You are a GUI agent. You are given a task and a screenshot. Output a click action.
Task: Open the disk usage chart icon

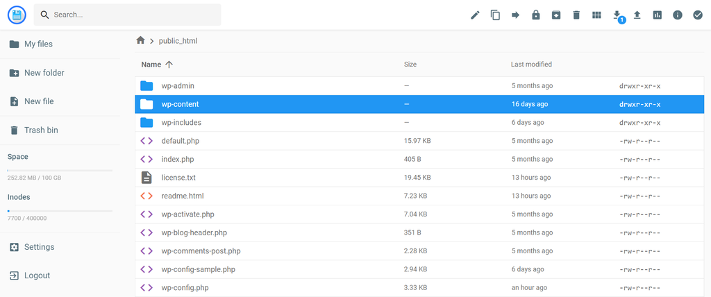click(657, 15)
